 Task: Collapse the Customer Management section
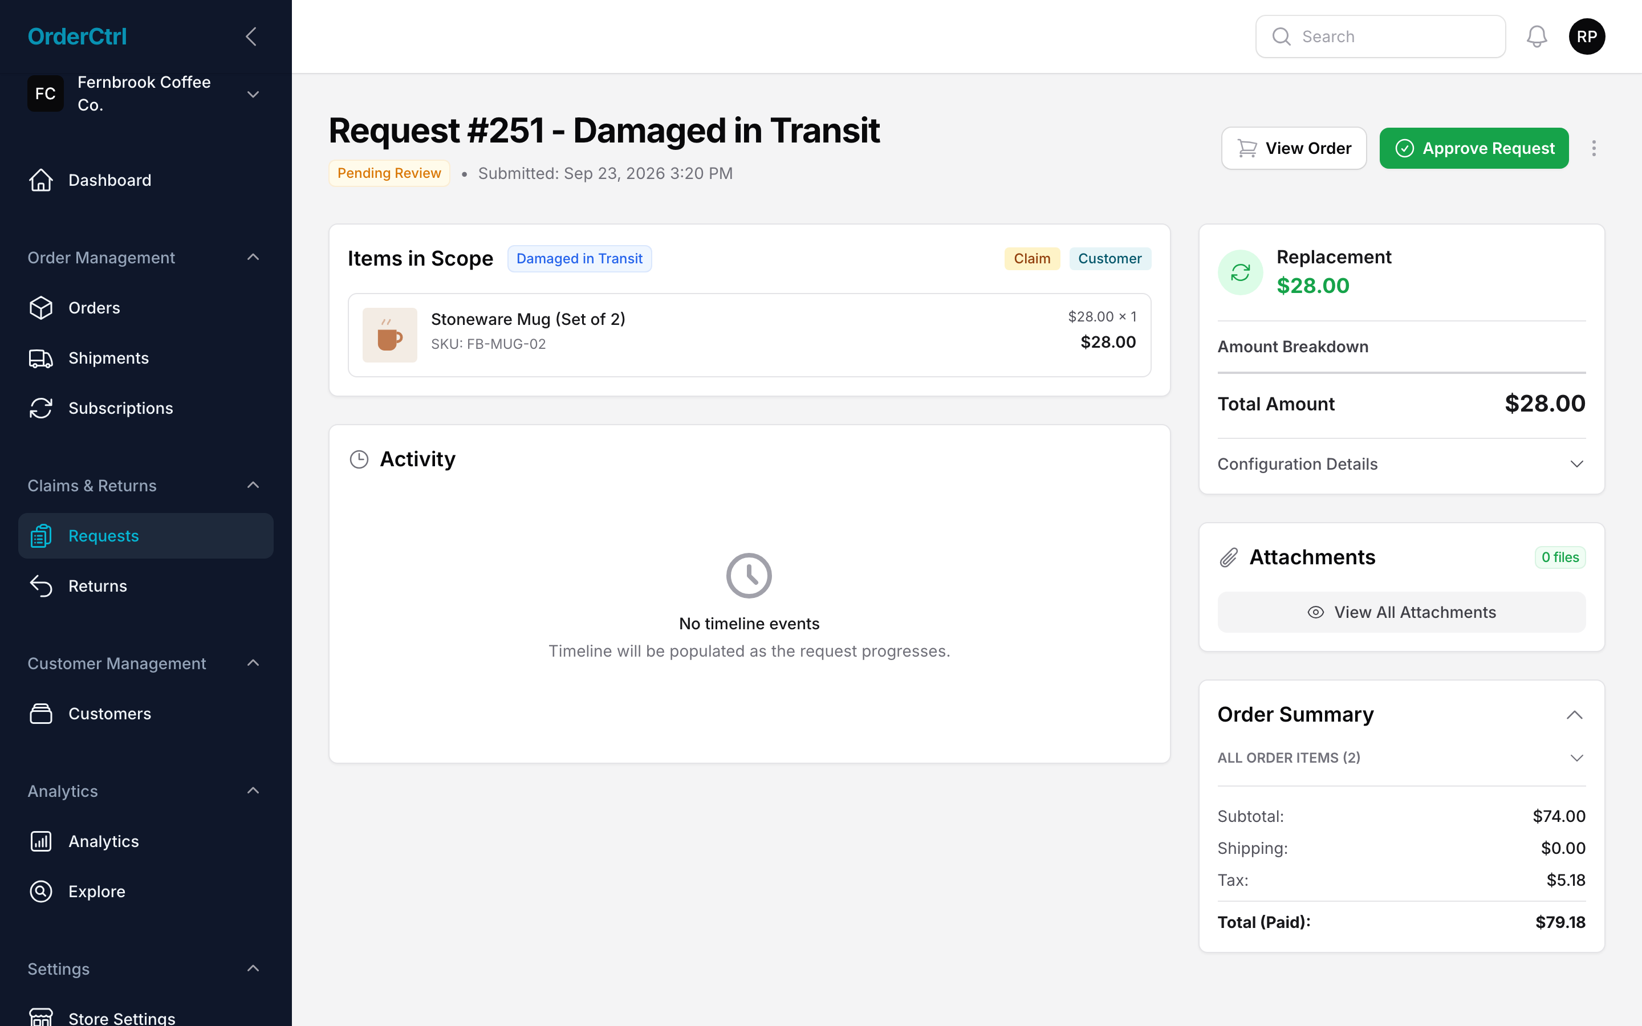click(253, 663)
